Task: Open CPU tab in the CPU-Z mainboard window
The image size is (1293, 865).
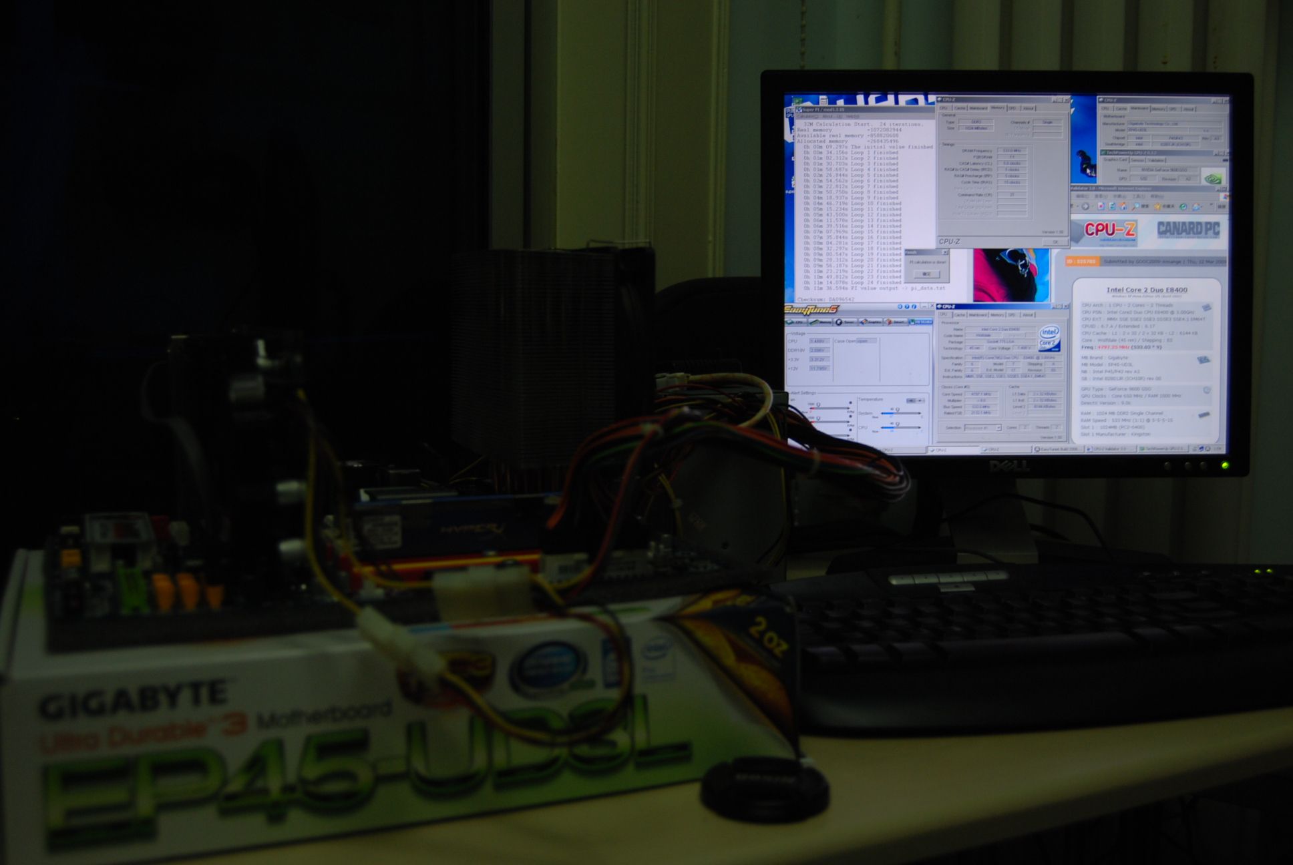Action: pos(1107,109)
